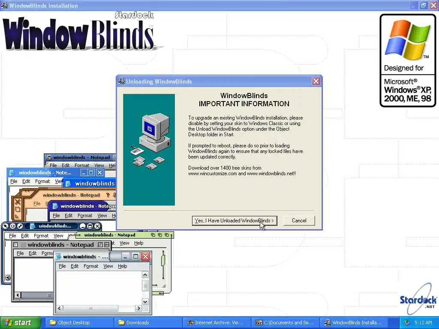Click the red close button of silver sample Notepad

146,256
